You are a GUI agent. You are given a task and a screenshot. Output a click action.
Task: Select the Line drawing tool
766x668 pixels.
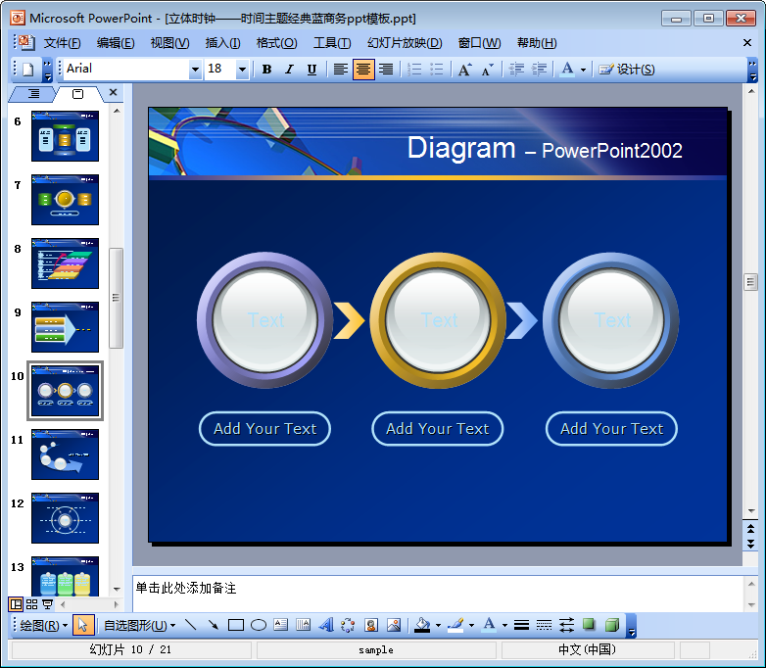190,625
